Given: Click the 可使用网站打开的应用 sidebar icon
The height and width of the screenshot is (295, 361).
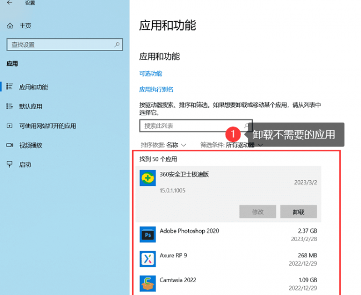Looking at the screenshot, I should [9, 126].
